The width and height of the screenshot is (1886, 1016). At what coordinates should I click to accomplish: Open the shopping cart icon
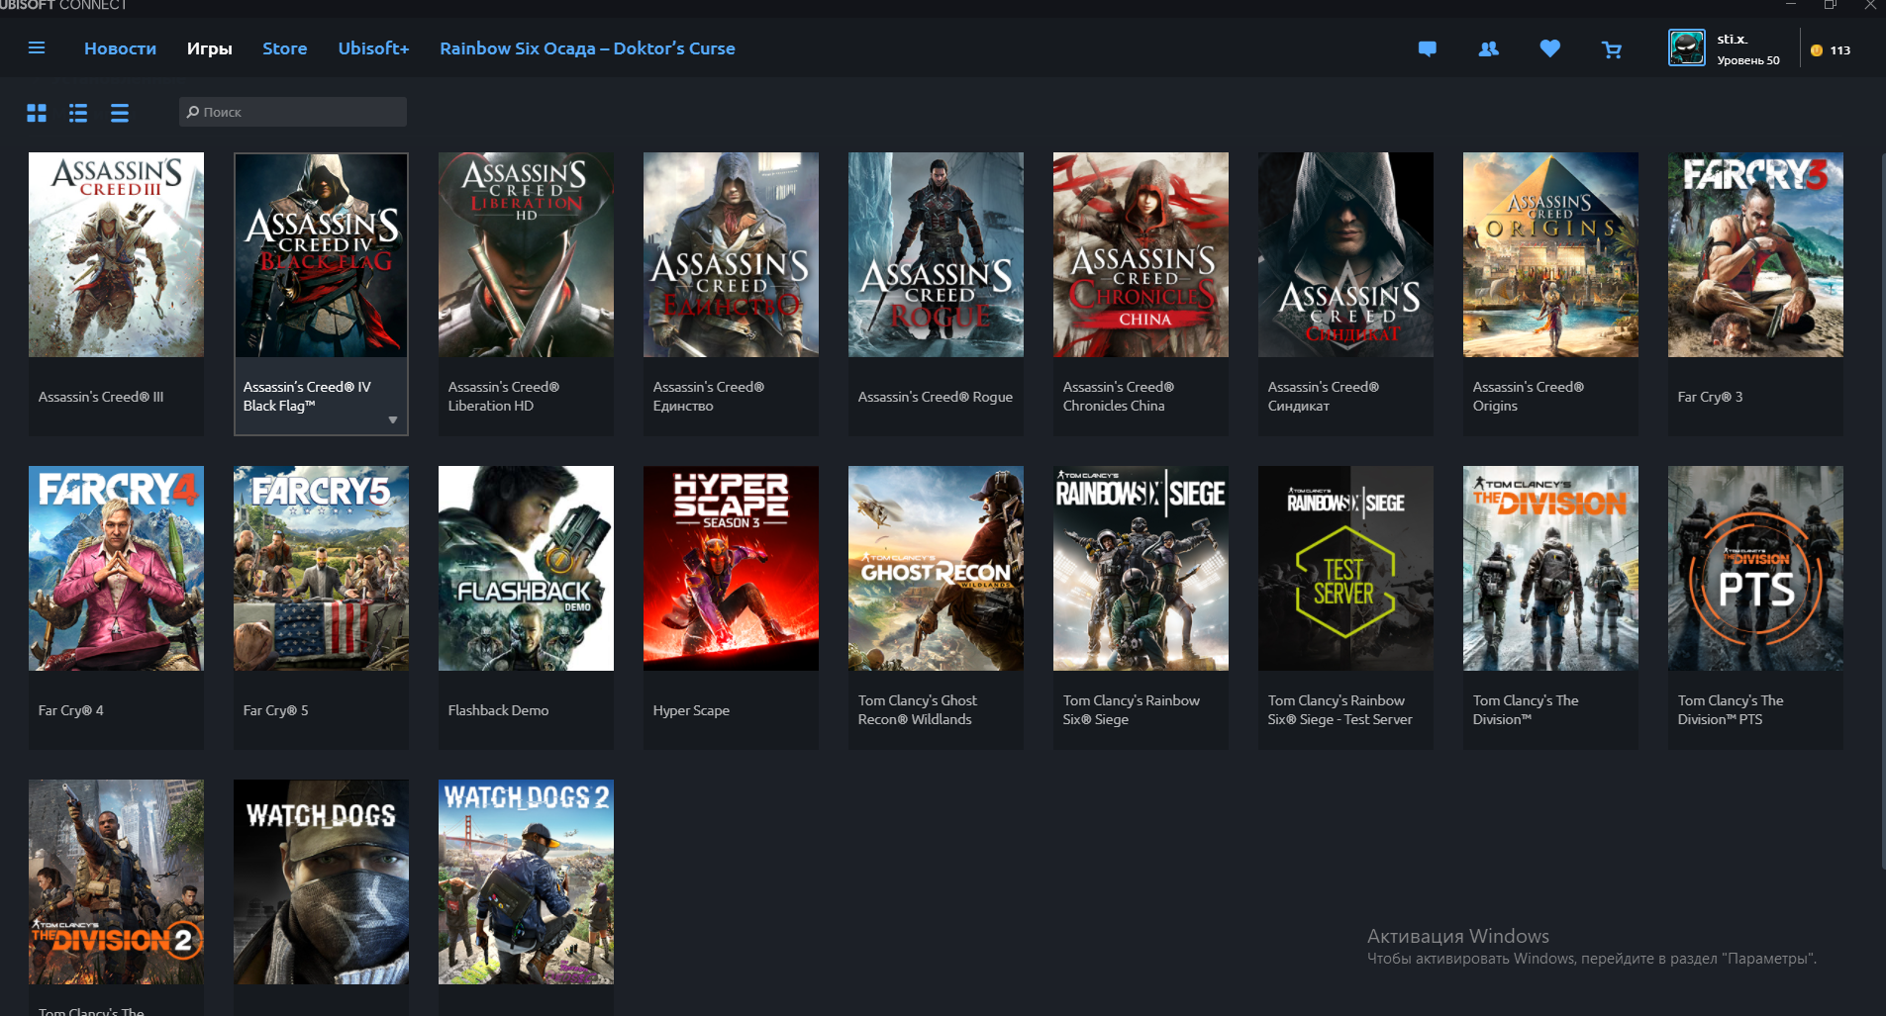(1612, 48)
